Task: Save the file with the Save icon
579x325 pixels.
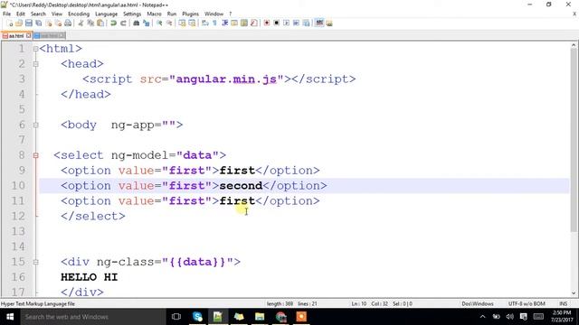Action: click(x=29, y=23)
